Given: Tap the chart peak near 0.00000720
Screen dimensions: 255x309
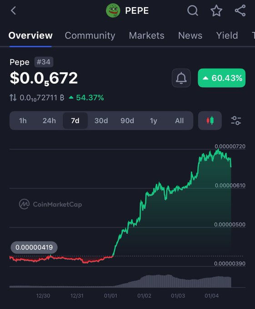Looking at the screenshot, I should point(218,150).
